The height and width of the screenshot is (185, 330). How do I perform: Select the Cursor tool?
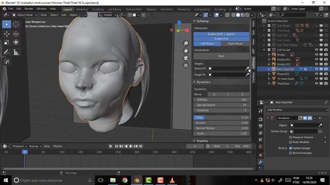click(x=16, y=25)
